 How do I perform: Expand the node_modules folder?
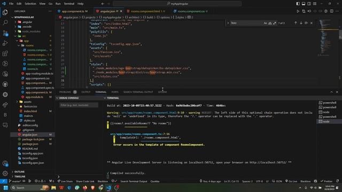click(15, 31)
